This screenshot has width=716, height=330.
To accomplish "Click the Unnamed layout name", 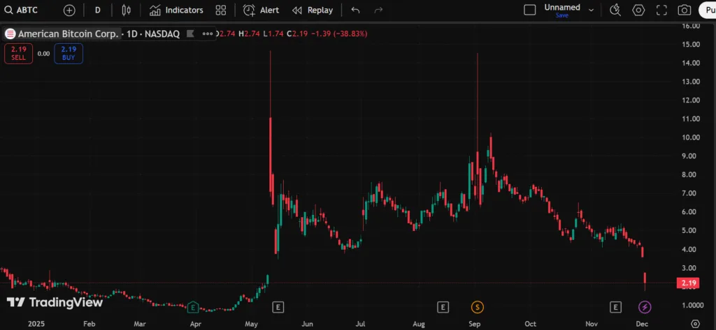I will click(x=562, y=7).
